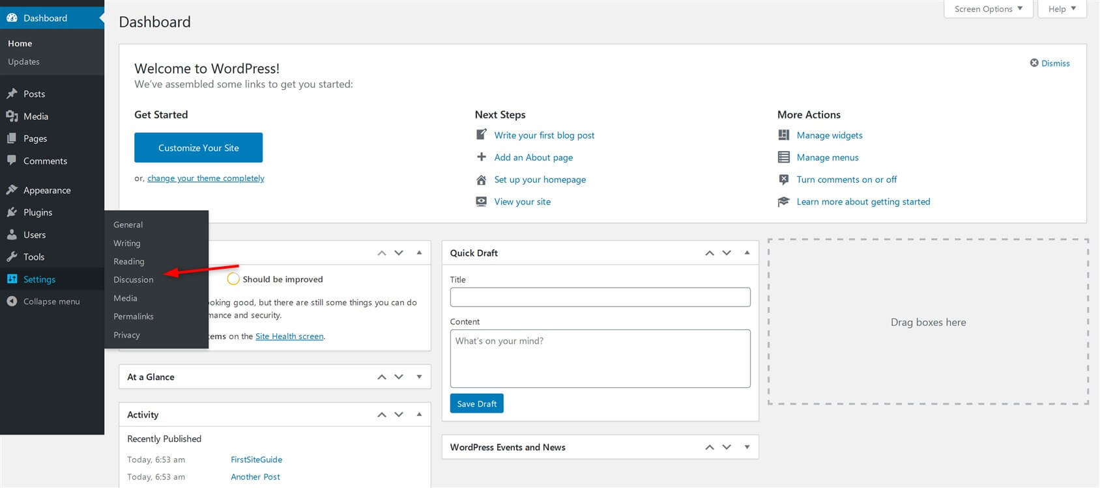
Task: Move Activity box up with arrow
Action: pos(382,414)
